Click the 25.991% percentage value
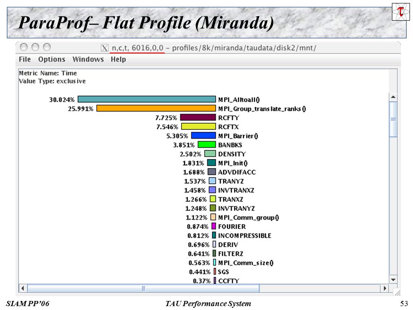Viewport: 413px width, 310px height. [80, 108]
